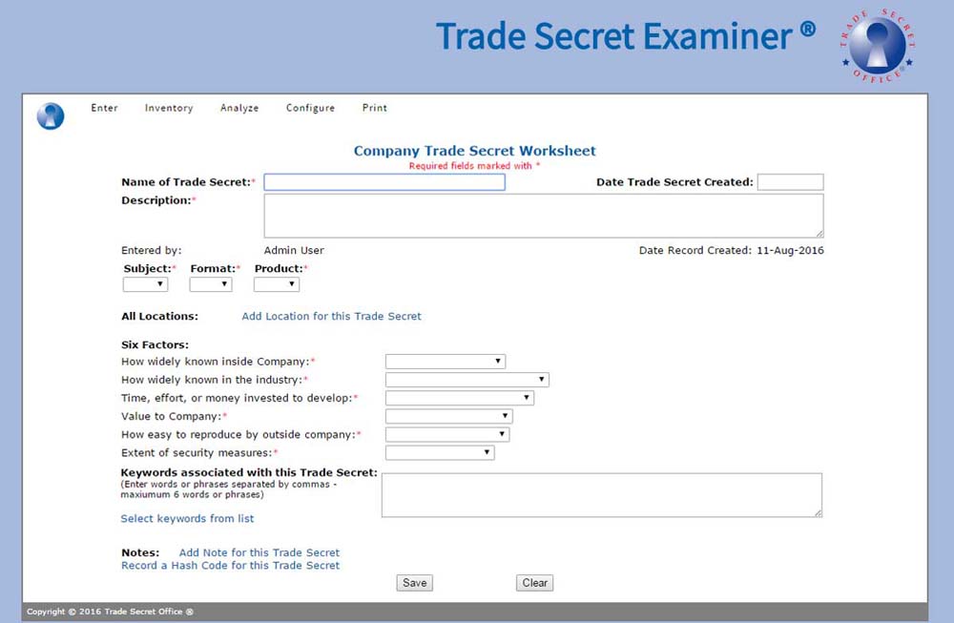954x623 pixels.
Task: Click the 'Required fields marked with *' note
Action: click(x=474, y=165)
